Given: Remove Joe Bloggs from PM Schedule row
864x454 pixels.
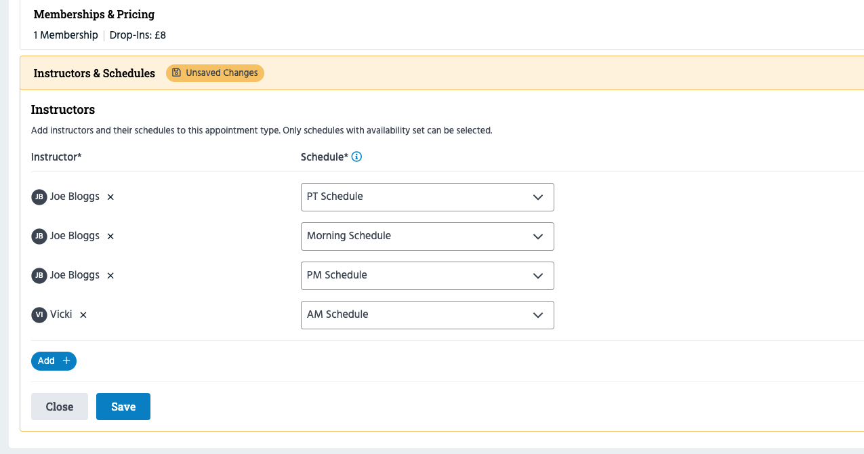Looking at the screenshot, I should coord(110,276).
